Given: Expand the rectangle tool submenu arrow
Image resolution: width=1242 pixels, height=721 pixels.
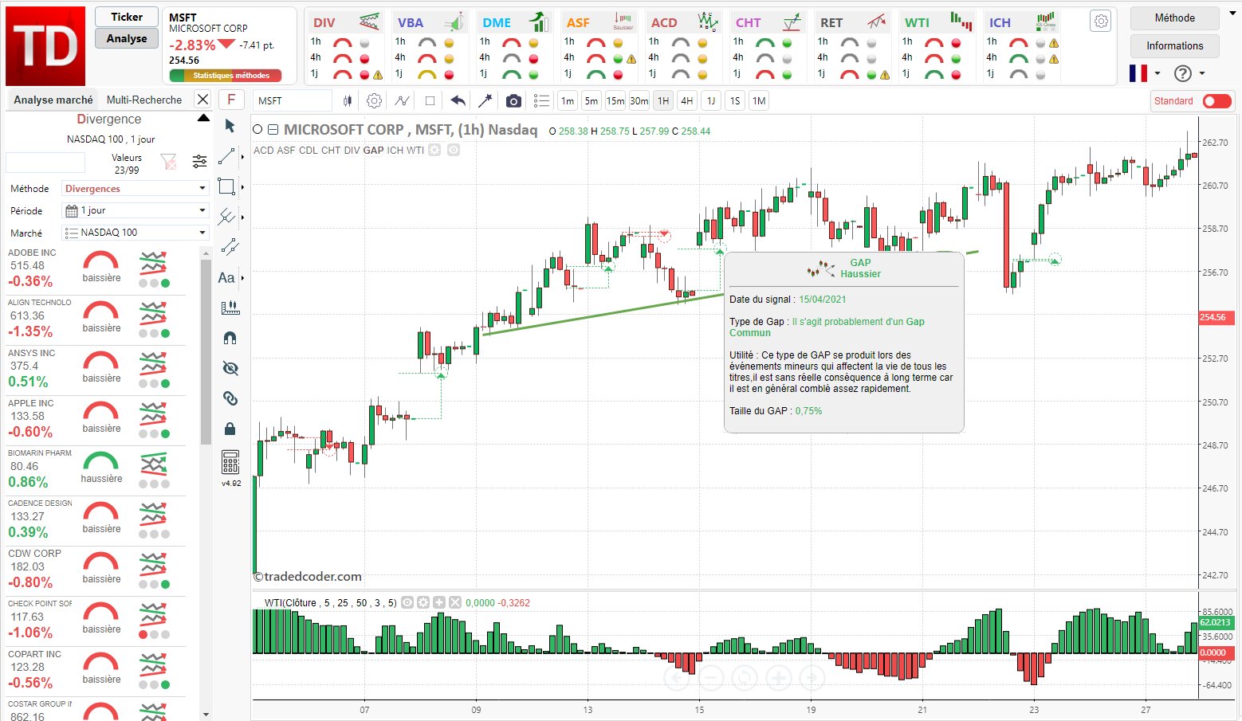Looking at the screenshot, I should (242, 186).
